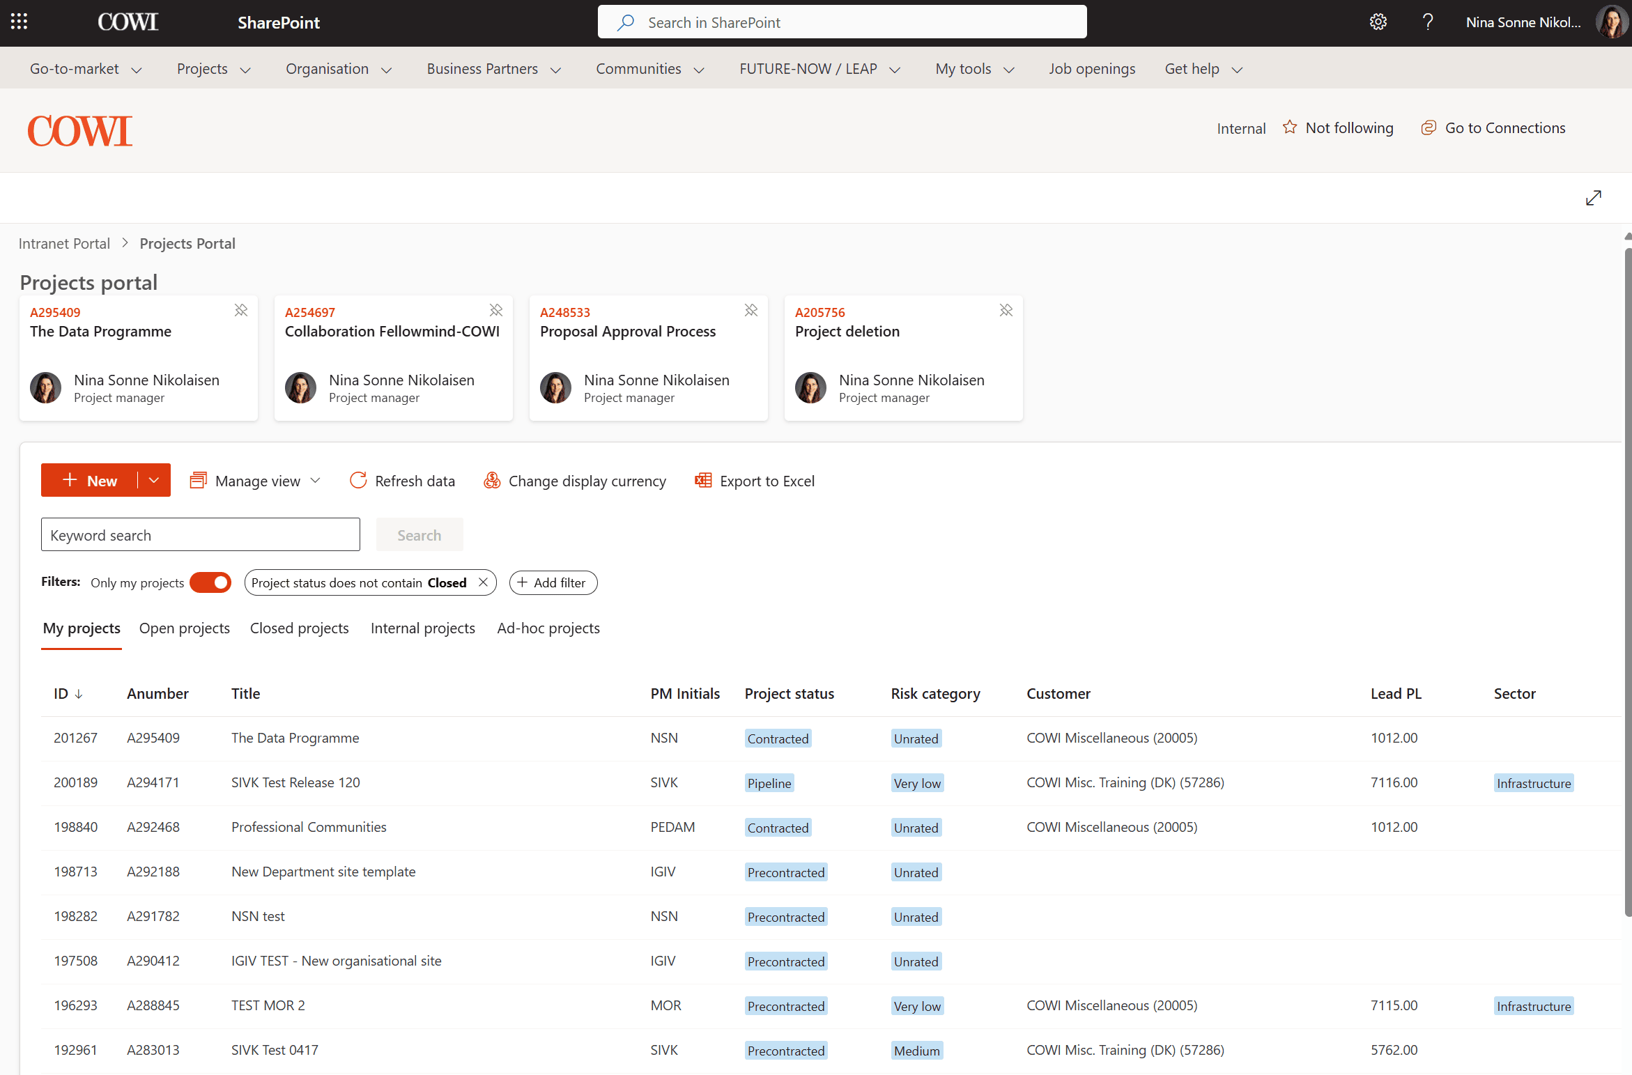This screenshot has width=1632, height=1075.
Task: Toggle the Not following star
Action: click(x=1290, y=127)
